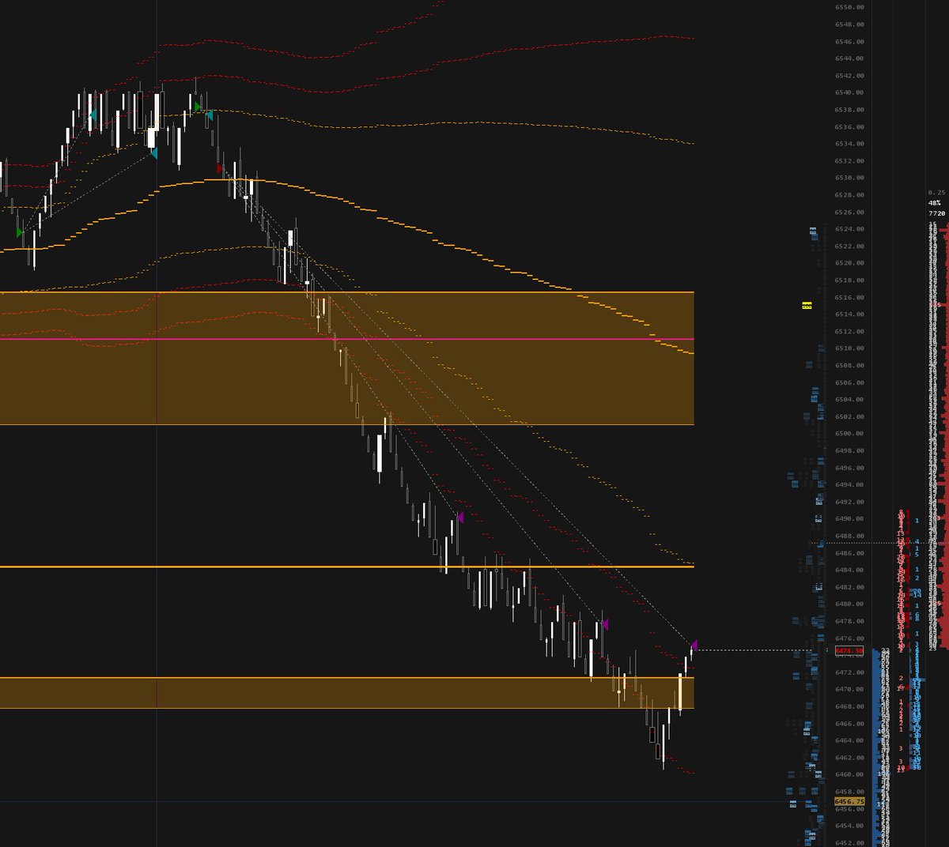
Task: Click the upper orange shaded price zone
Action: pyautogui.click(x=347, y=359)
